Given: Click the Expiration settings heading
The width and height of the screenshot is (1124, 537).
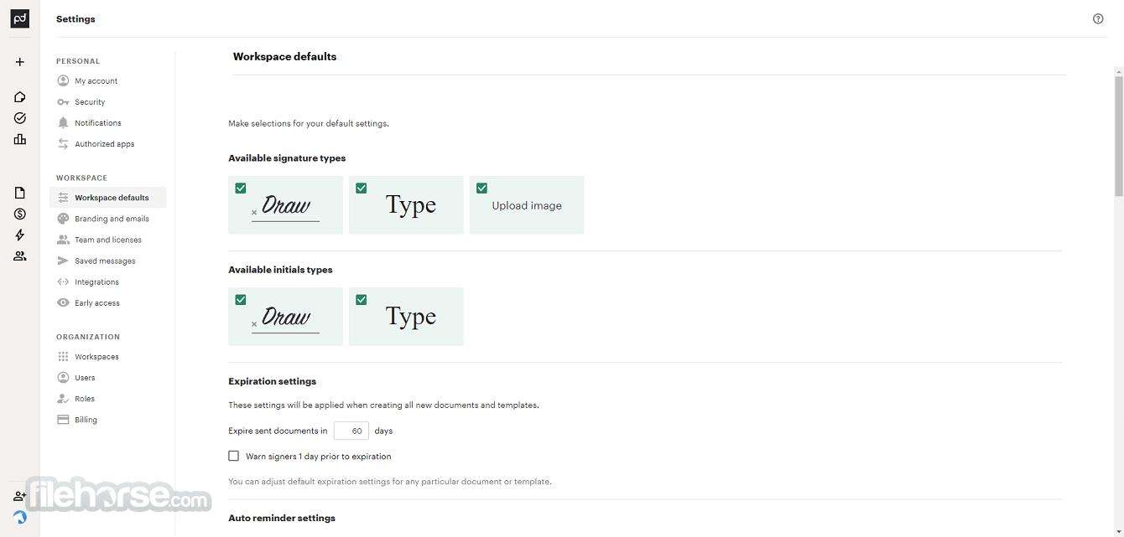Looking at the screenshot, I should click(273, 381).
